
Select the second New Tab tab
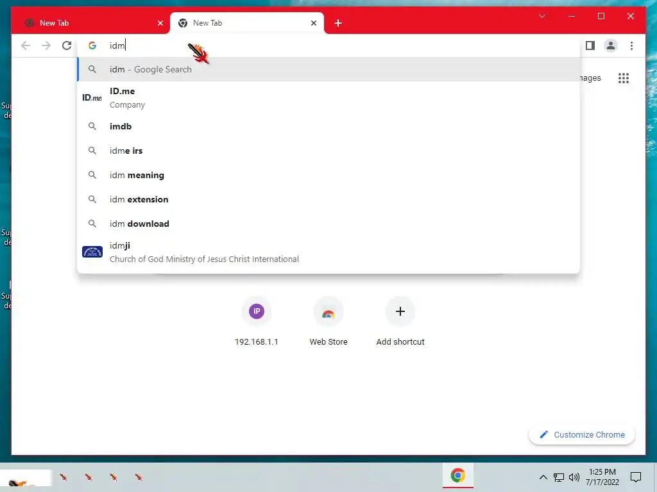coord(247,24)
